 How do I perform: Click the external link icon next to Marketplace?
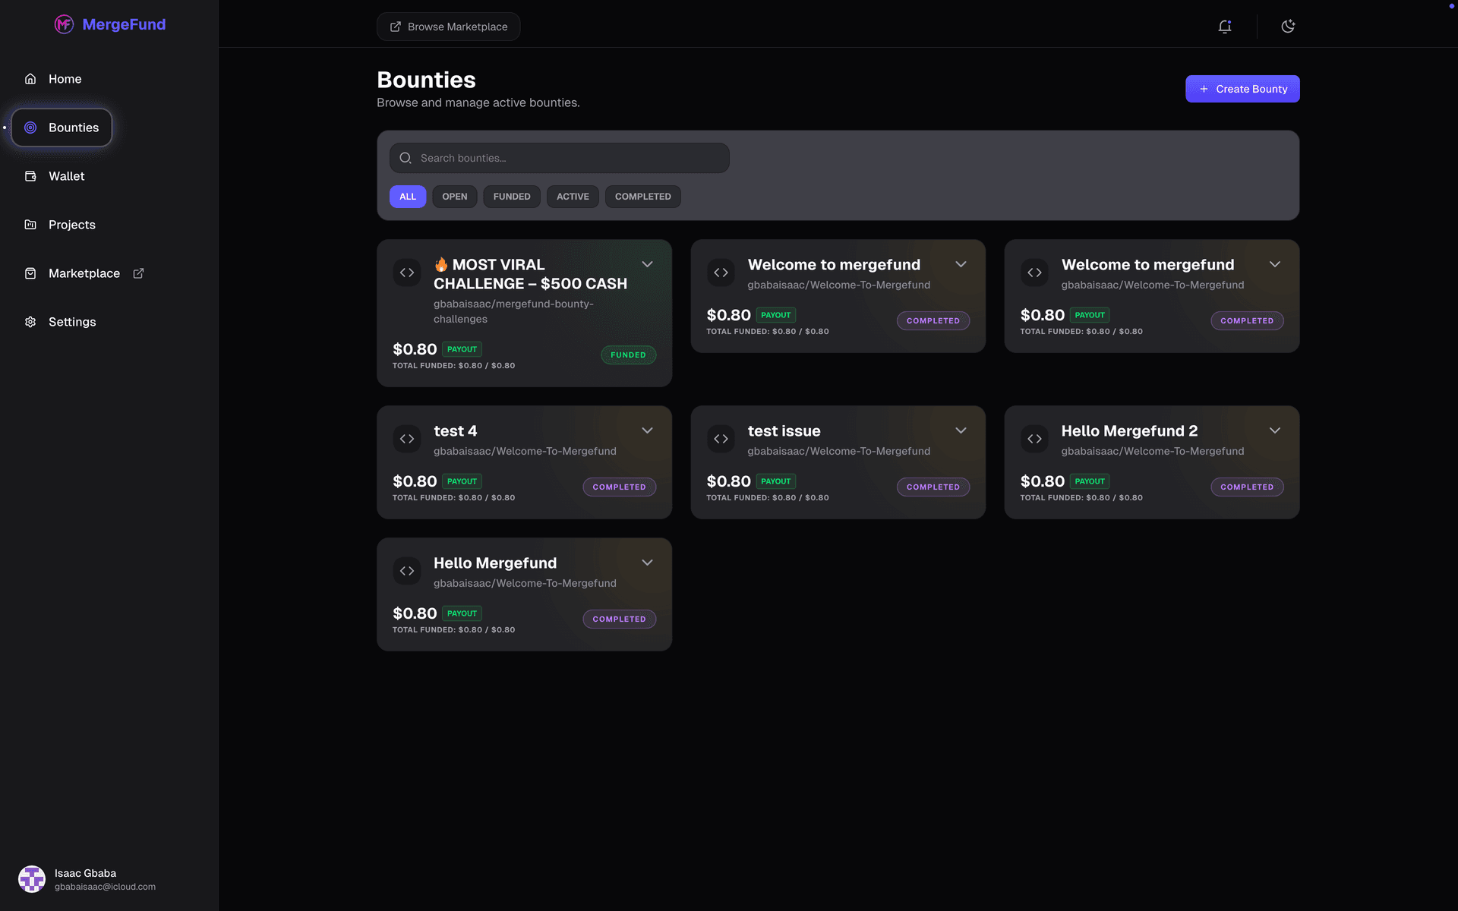pyautogui.click(x=138, y=273)
